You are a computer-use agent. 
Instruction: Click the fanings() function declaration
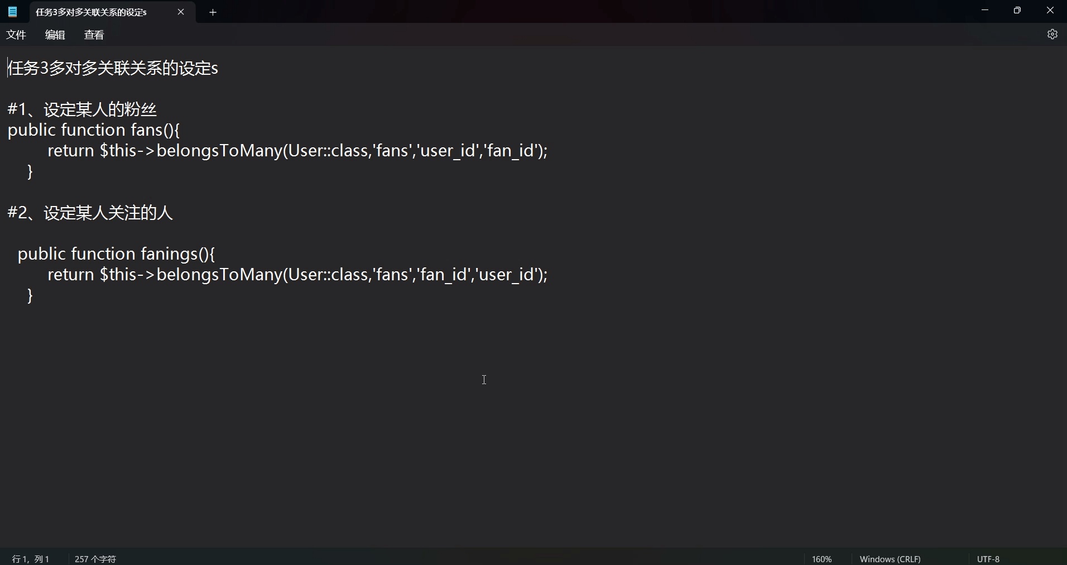(x=116, y=254)
